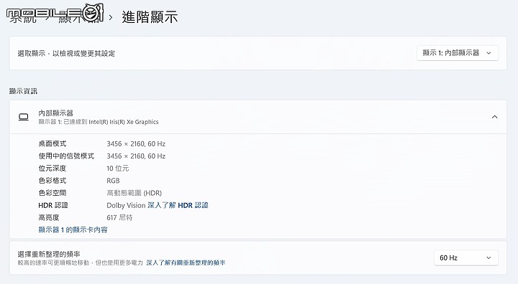Screen dimensions: 518x284
Task: Open the 深入了解 HDR 認證 link
Action: pyautogui.click(x=178, y=205)
